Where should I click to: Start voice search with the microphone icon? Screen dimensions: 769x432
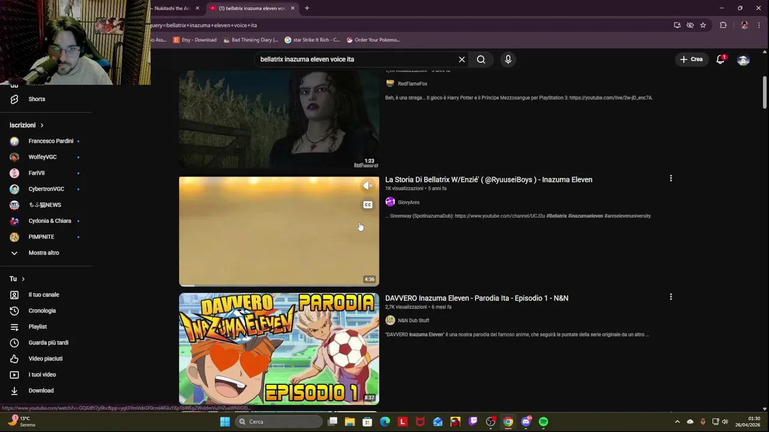[508, 59]
